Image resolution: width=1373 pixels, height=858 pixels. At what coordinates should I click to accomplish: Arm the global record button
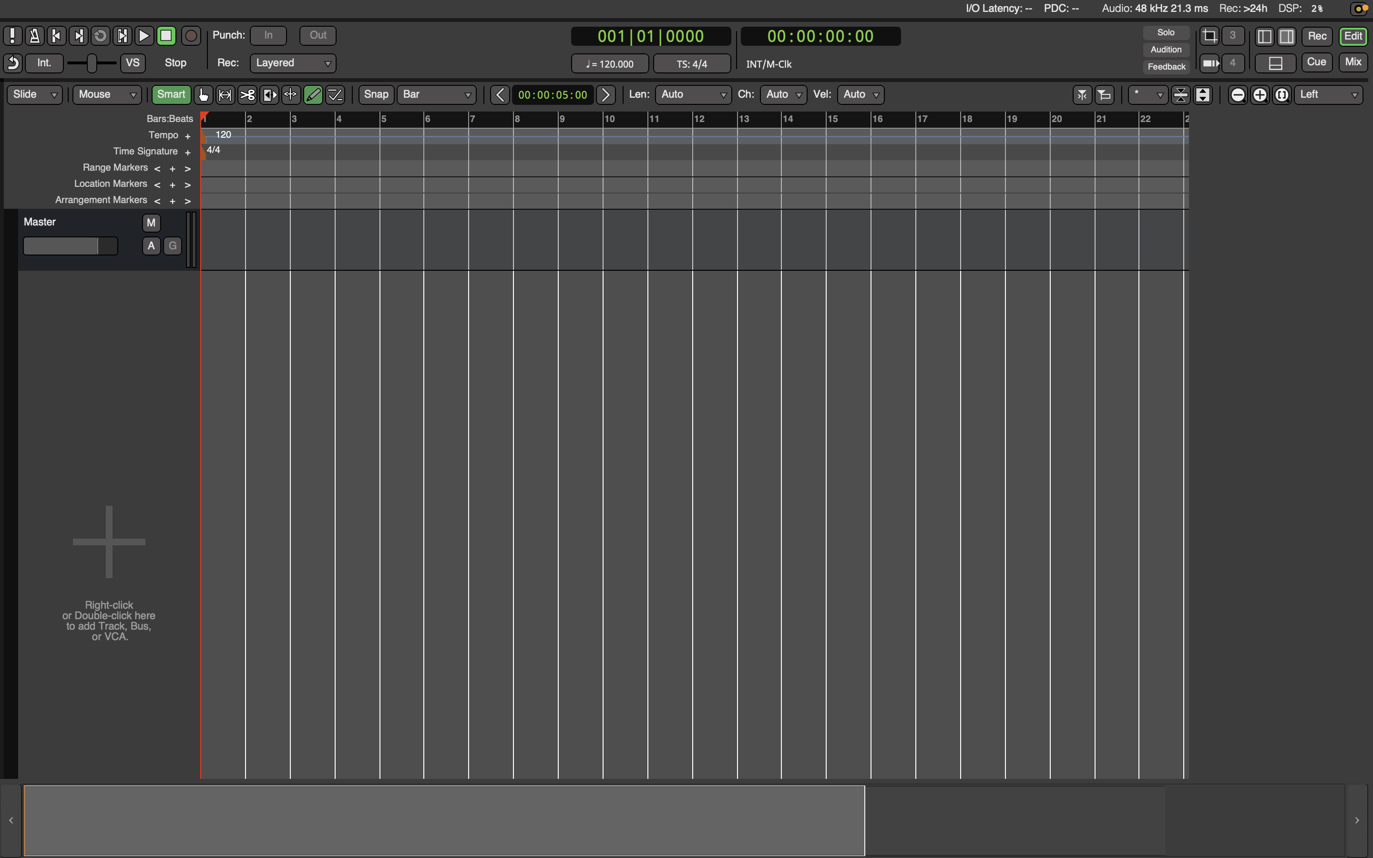pyautogui.click(x=191, y=36)
